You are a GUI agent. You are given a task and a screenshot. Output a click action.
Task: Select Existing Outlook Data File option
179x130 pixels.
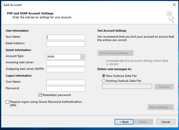pos(104,81)
